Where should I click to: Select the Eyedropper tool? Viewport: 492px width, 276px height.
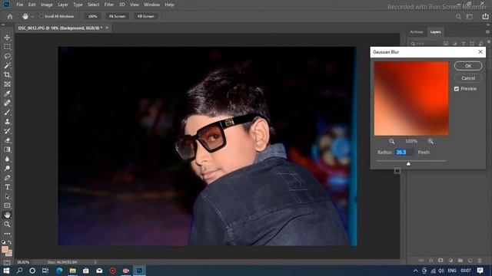tap(7, 94)
